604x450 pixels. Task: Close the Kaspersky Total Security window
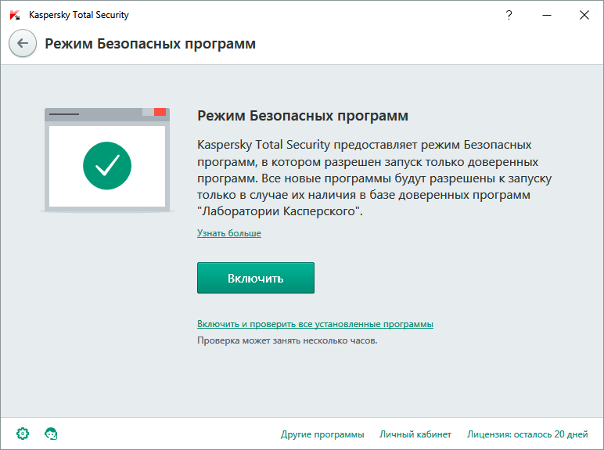click(584, 15)
